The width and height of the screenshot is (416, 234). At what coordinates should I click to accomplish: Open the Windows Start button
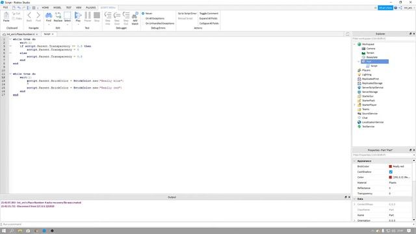[x=4, y=231]
